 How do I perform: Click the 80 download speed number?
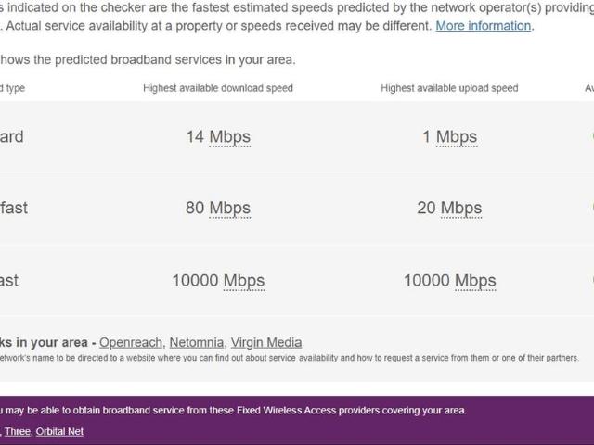[x=195, y=208]
